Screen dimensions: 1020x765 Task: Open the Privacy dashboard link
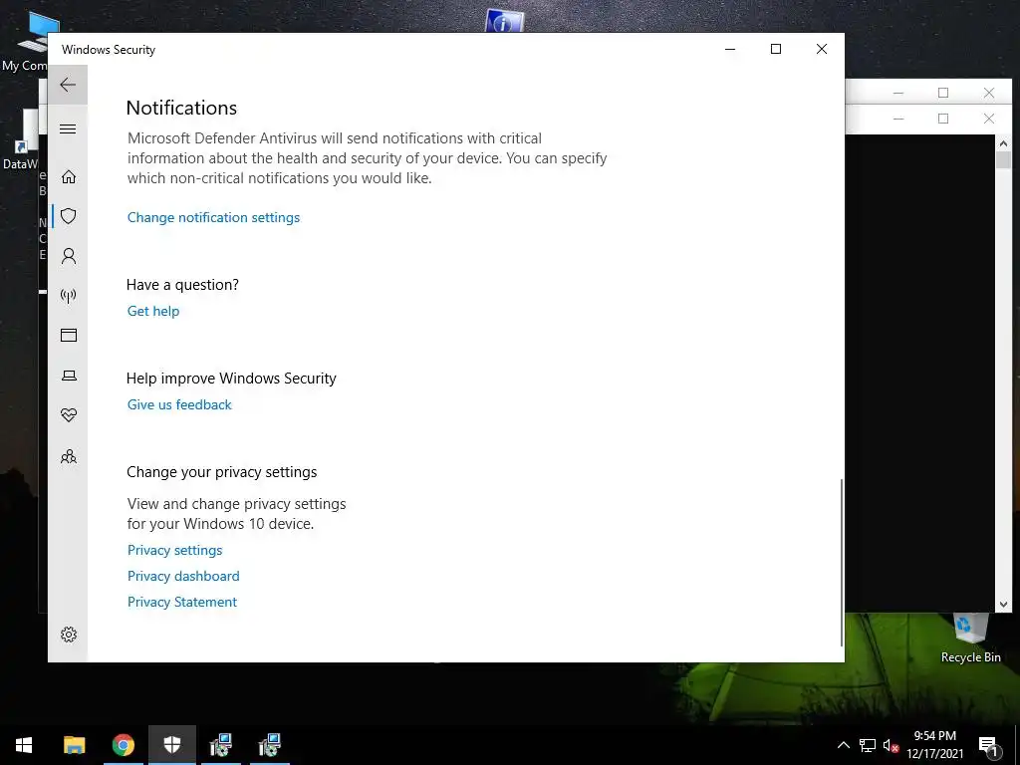pyautogui.click(x=183, y=577)
